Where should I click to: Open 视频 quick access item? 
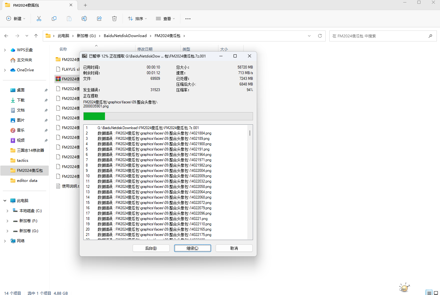coord(21,140)
